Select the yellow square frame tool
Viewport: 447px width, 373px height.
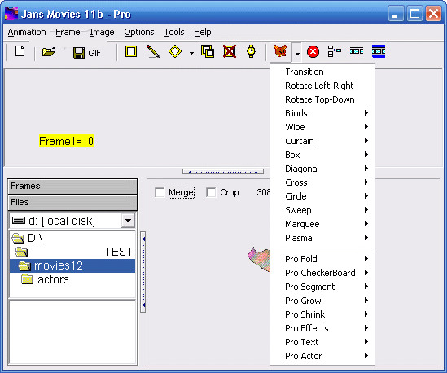click(x=131, y=52)
